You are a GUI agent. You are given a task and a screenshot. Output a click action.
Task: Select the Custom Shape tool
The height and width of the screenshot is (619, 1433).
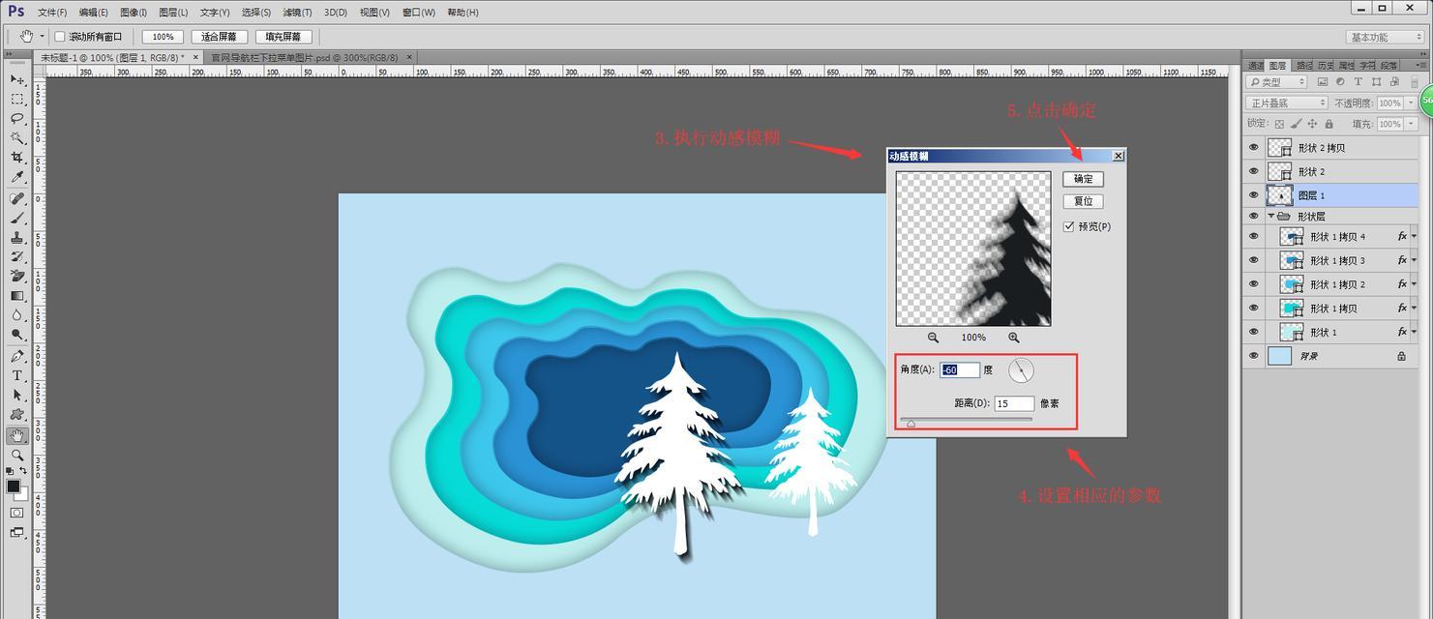[x=16, y=415]
